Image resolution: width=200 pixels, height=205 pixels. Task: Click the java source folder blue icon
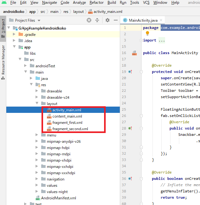(x=38, y=78)
